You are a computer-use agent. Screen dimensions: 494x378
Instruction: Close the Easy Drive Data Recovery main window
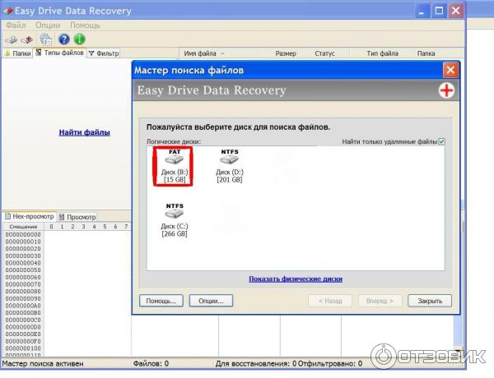(455, 12)
